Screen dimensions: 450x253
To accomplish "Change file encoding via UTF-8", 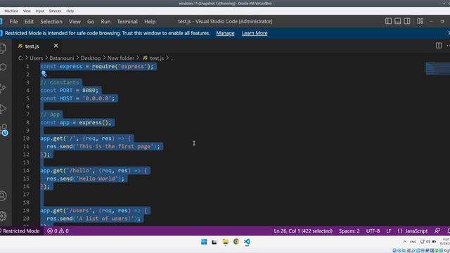I will pos(373,231).
